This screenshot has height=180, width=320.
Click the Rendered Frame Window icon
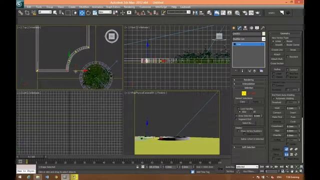click(x=251, y=12)
